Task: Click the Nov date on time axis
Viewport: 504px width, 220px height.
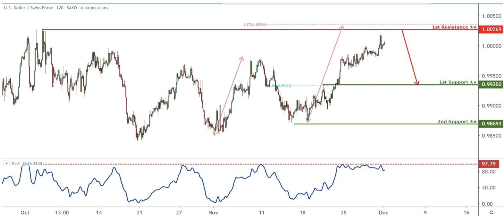Action: [213, 213]
